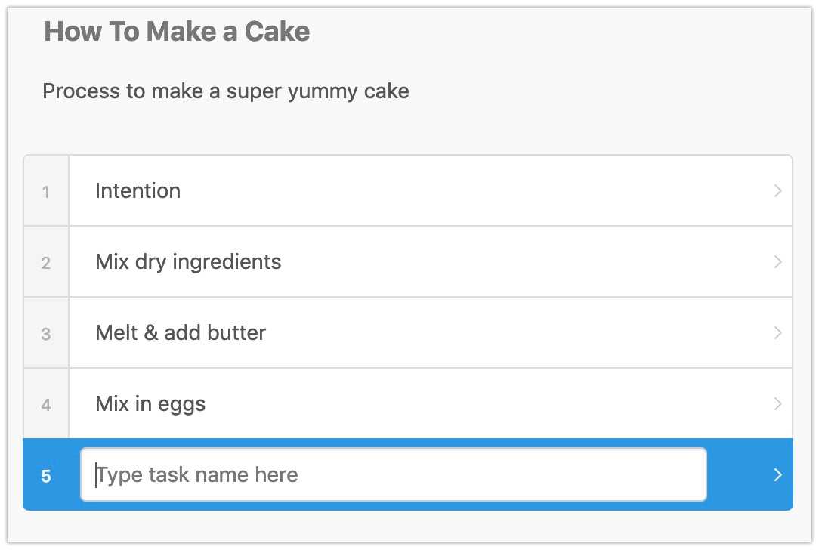The width and height of the screenshot is (819, 550).
Task: Click step number 4 handle
Action: pyautogui.click(x=46, y=405)
